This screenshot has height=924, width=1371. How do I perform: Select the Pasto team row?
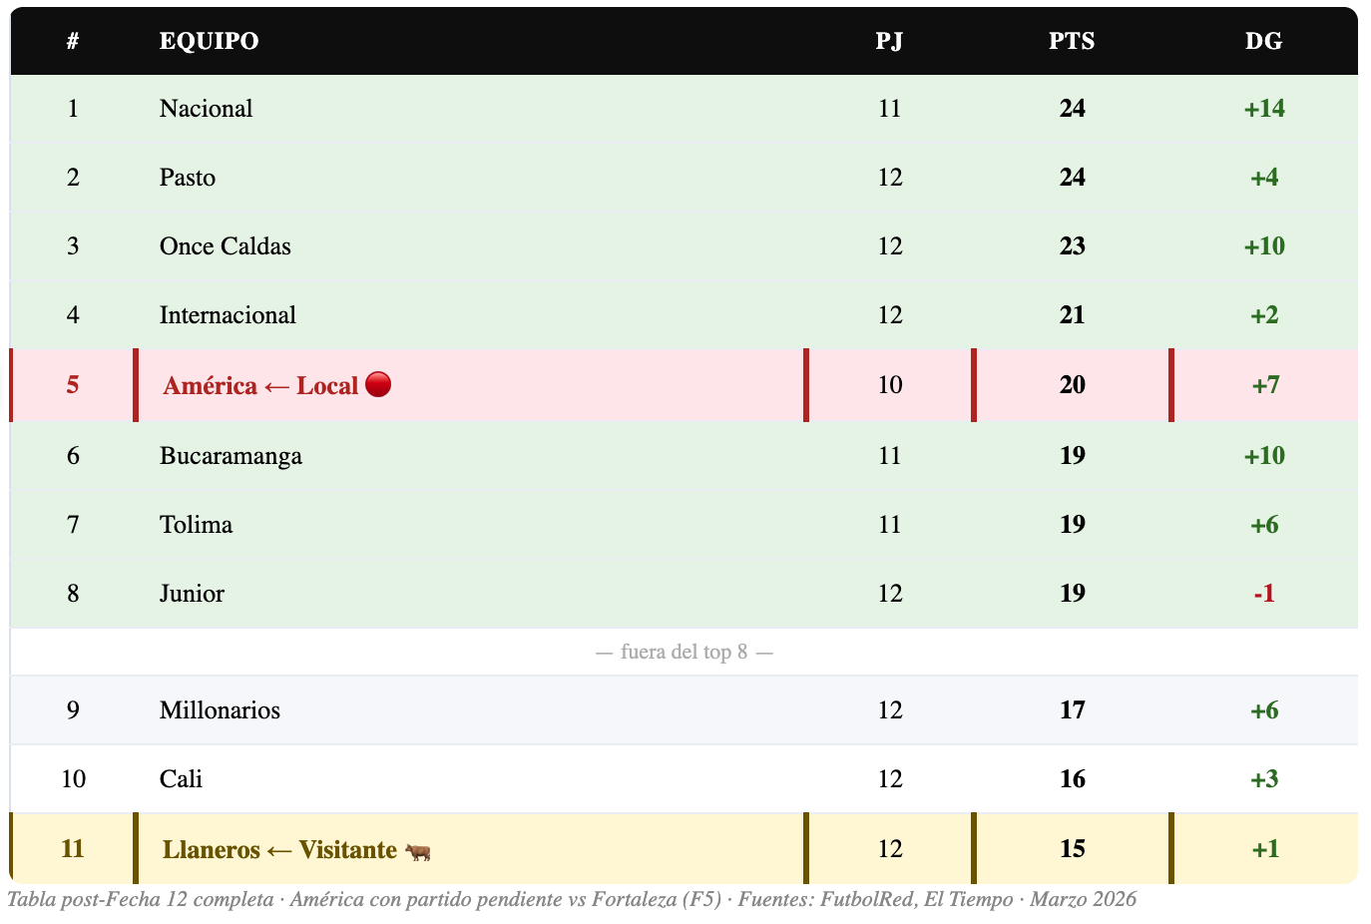click(x=188, y=178)
